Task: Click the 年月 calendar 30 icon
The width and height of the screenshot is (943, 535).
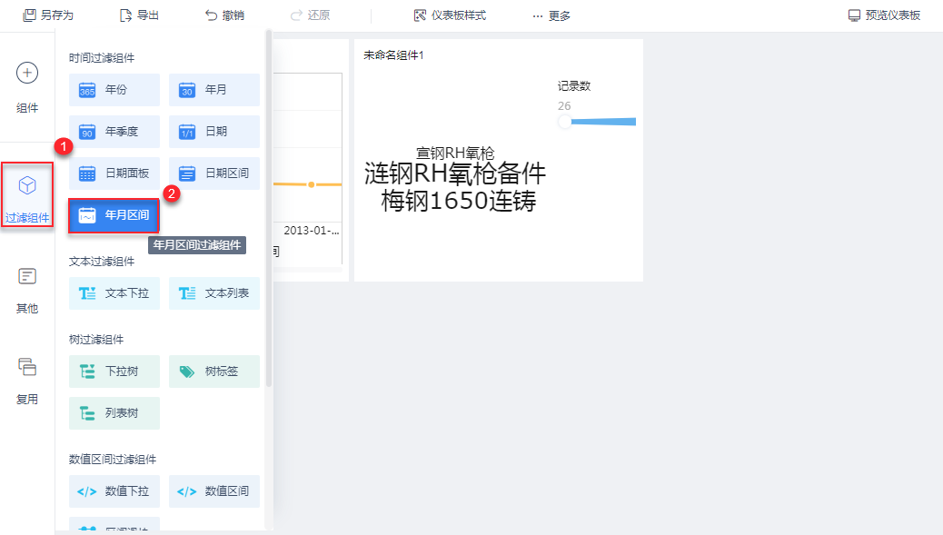Action: coord(187,90)
